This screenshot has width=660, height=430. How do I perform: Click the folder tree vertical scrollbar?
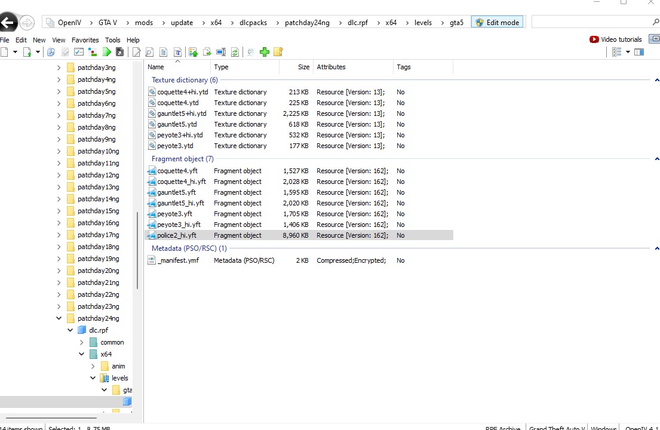pyautogui.click(x=137, y=250)
